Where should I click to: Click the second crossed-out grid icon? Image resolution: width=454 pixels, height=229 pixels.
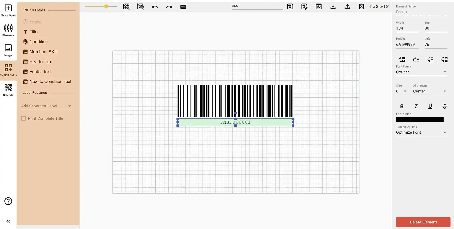click(x=140, y=7)
